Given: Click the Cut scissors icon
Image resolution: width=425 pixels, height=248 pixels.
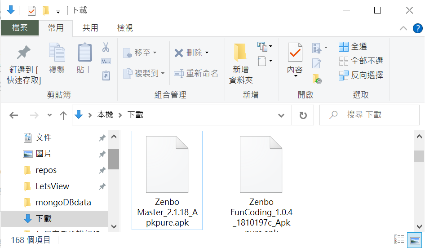Looking at the screenshot, I should click(106, 47).
